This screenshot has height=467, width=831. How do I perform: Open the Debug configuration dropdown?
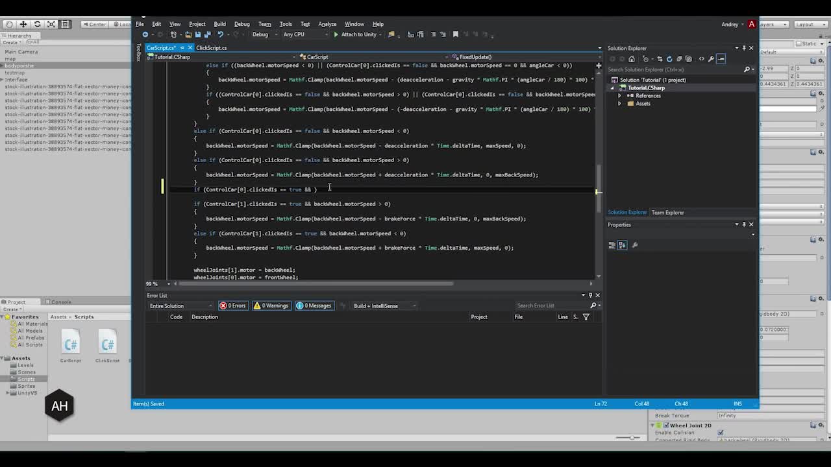pyautogui.click(x=264, y=34)
